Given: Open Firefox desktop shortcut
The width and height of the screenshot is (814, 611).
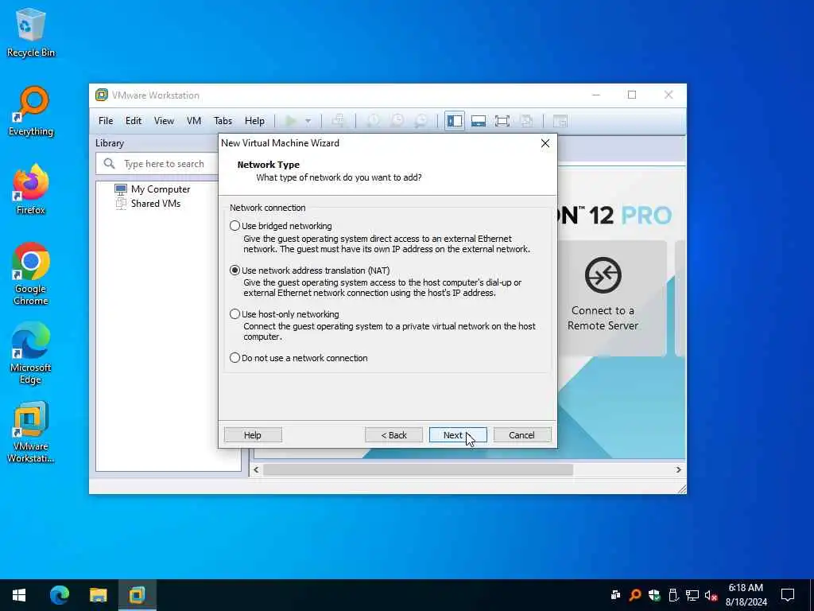Looking at the screenshot, I should click(31, 189).
